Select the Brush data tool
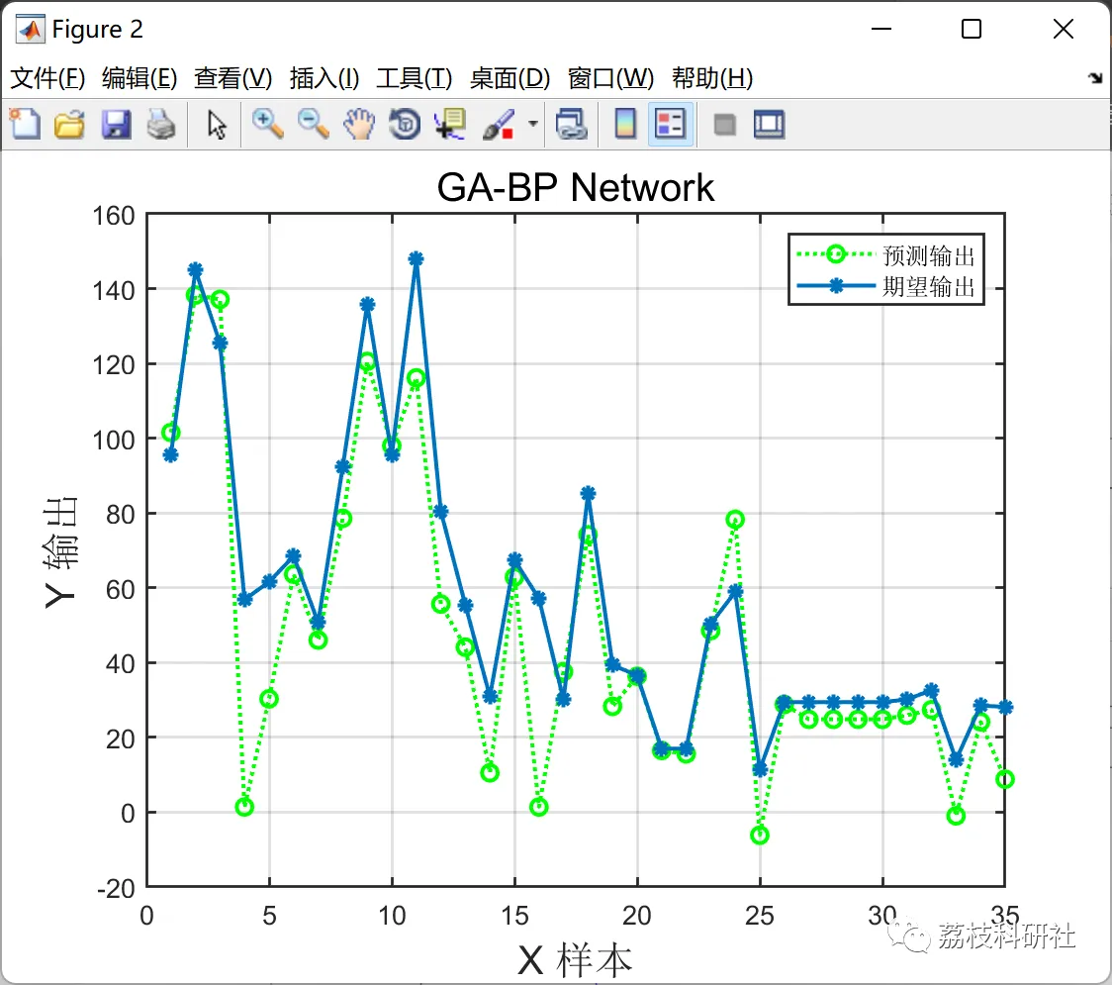 [x=499, y=124]
